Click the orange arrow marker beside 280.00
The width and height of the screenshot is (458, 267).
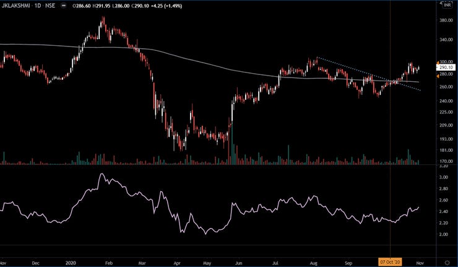coord(438,76)
